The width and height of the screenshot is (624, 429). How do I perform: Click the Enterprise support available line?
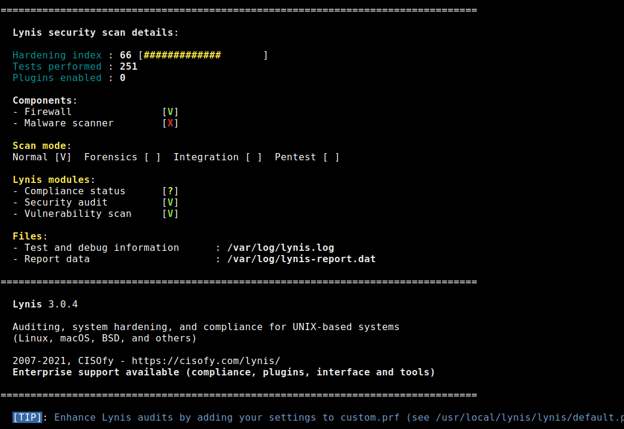223,372
